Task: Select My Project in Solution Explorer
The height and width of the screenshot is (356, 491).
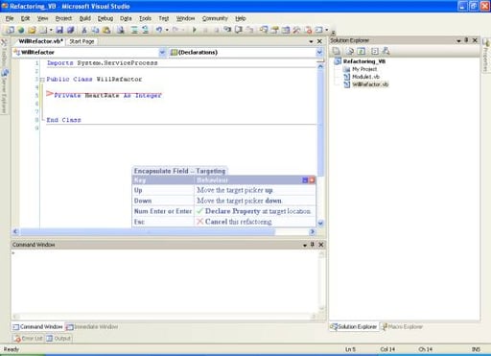Action: (364, 69)
